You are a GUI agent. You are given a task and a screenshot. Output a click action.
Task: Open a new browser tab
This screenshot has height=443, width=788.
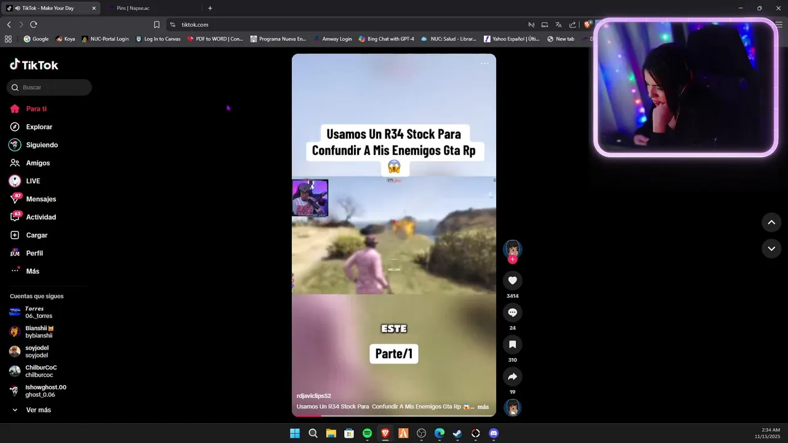(x=210, y=8)
